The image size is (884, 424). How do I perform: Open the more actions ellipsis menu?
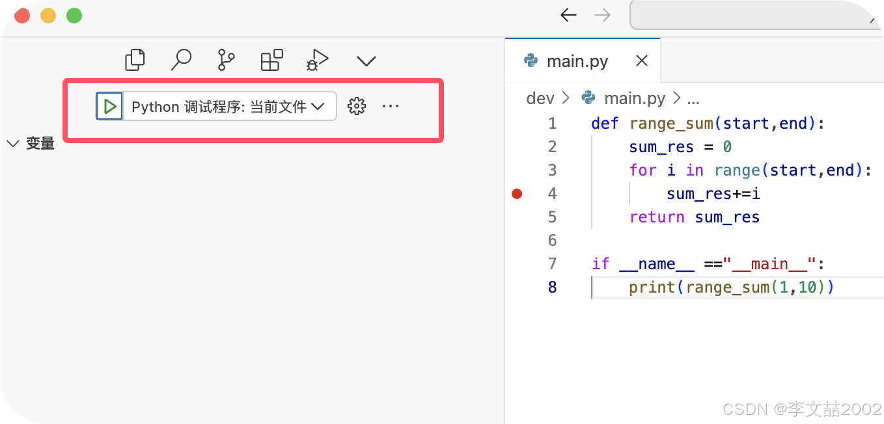391,105
